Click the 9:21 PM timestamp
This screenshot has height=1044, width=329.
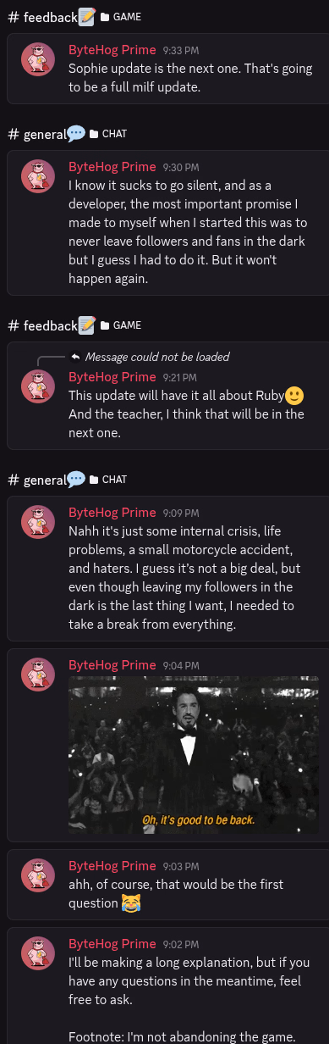(178, 377)
